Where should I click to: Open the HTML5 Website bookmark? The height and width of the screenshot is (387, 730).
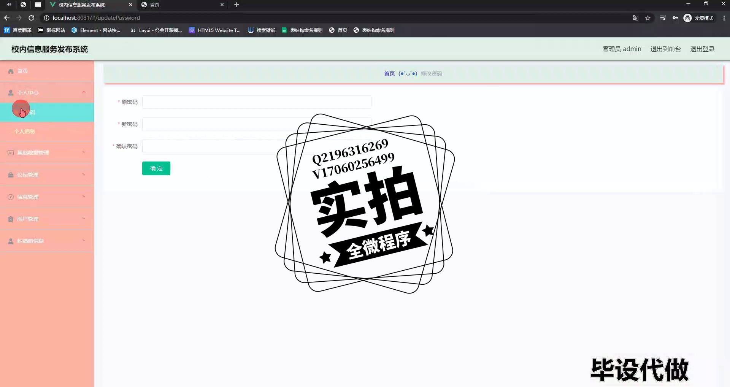point(215,30)
